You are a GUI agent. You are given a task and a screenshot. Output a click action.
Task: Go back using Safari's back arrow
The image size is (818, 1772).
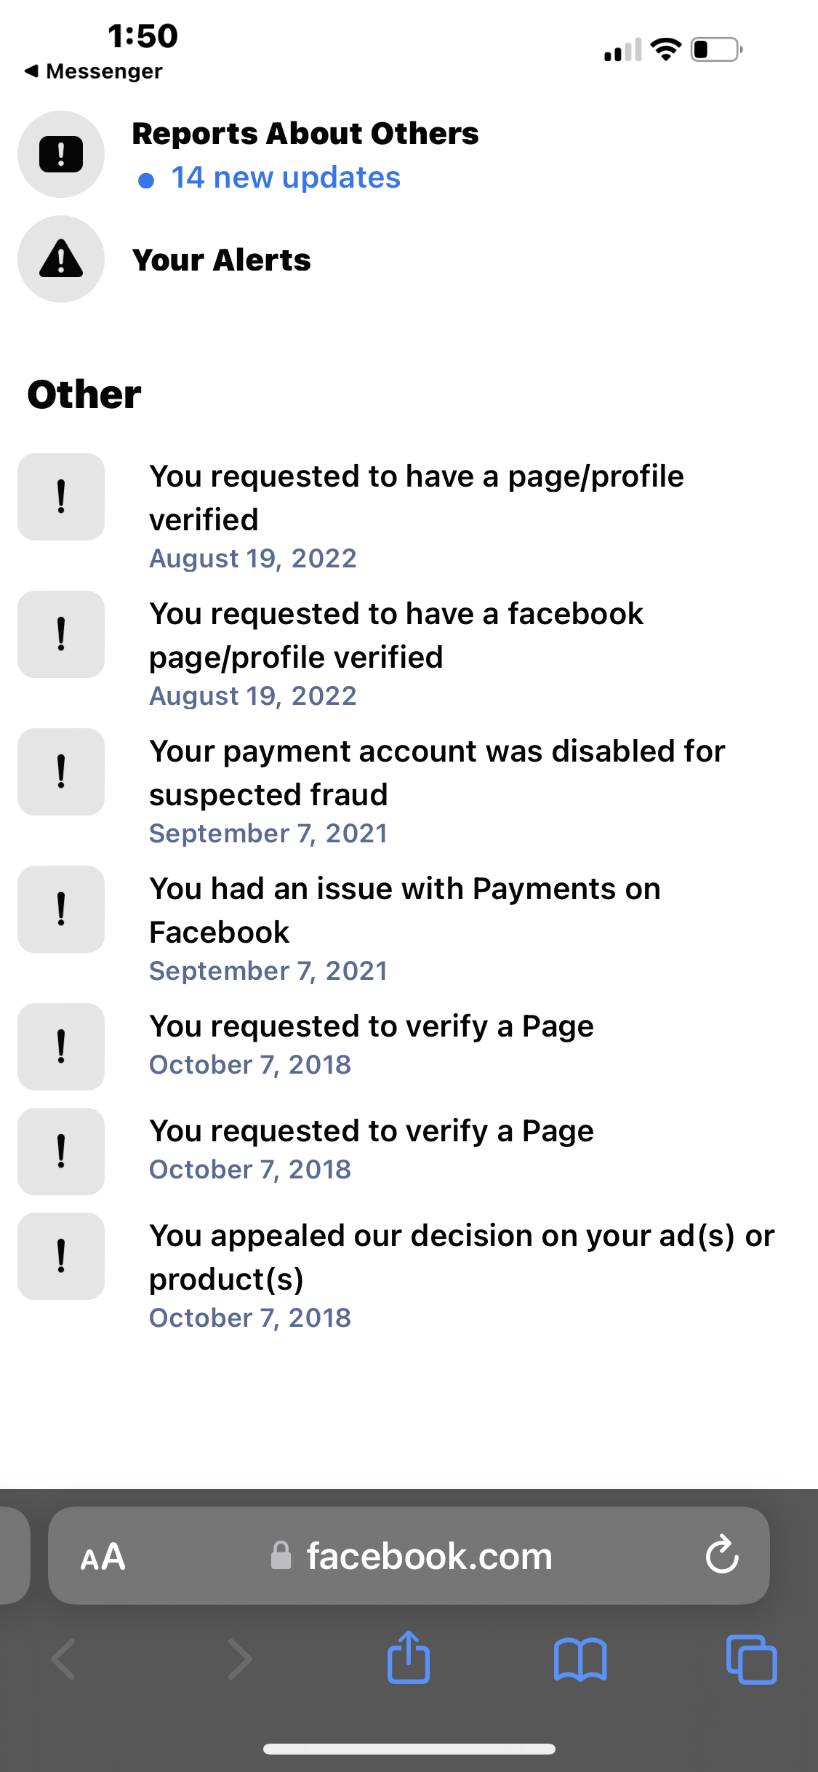(63, 1659)
